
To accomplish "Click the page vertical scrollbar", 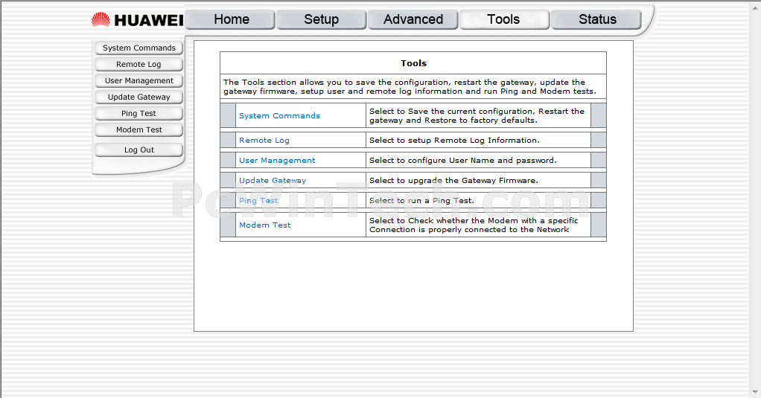I will (x=755, y=199).
